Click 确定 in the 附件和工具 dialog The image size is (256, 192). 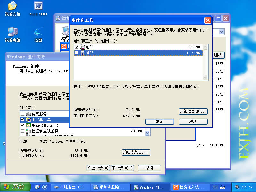click(x=159, y=122)
